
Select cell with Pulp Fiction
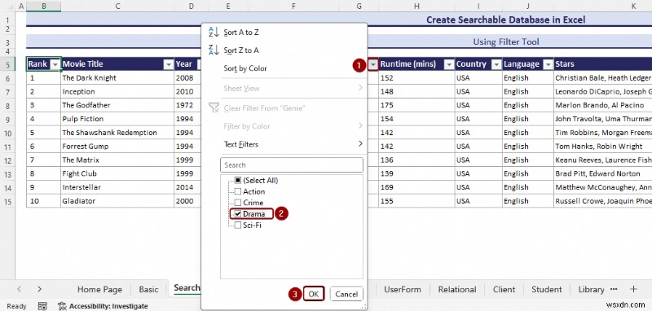[117, 119]
